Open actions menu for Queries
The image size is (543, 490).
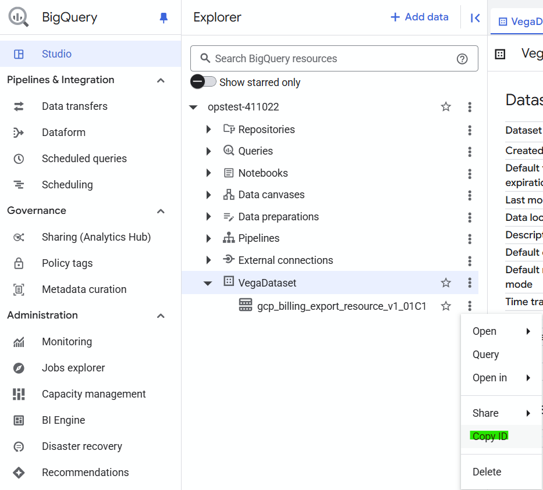pos(470,152)
